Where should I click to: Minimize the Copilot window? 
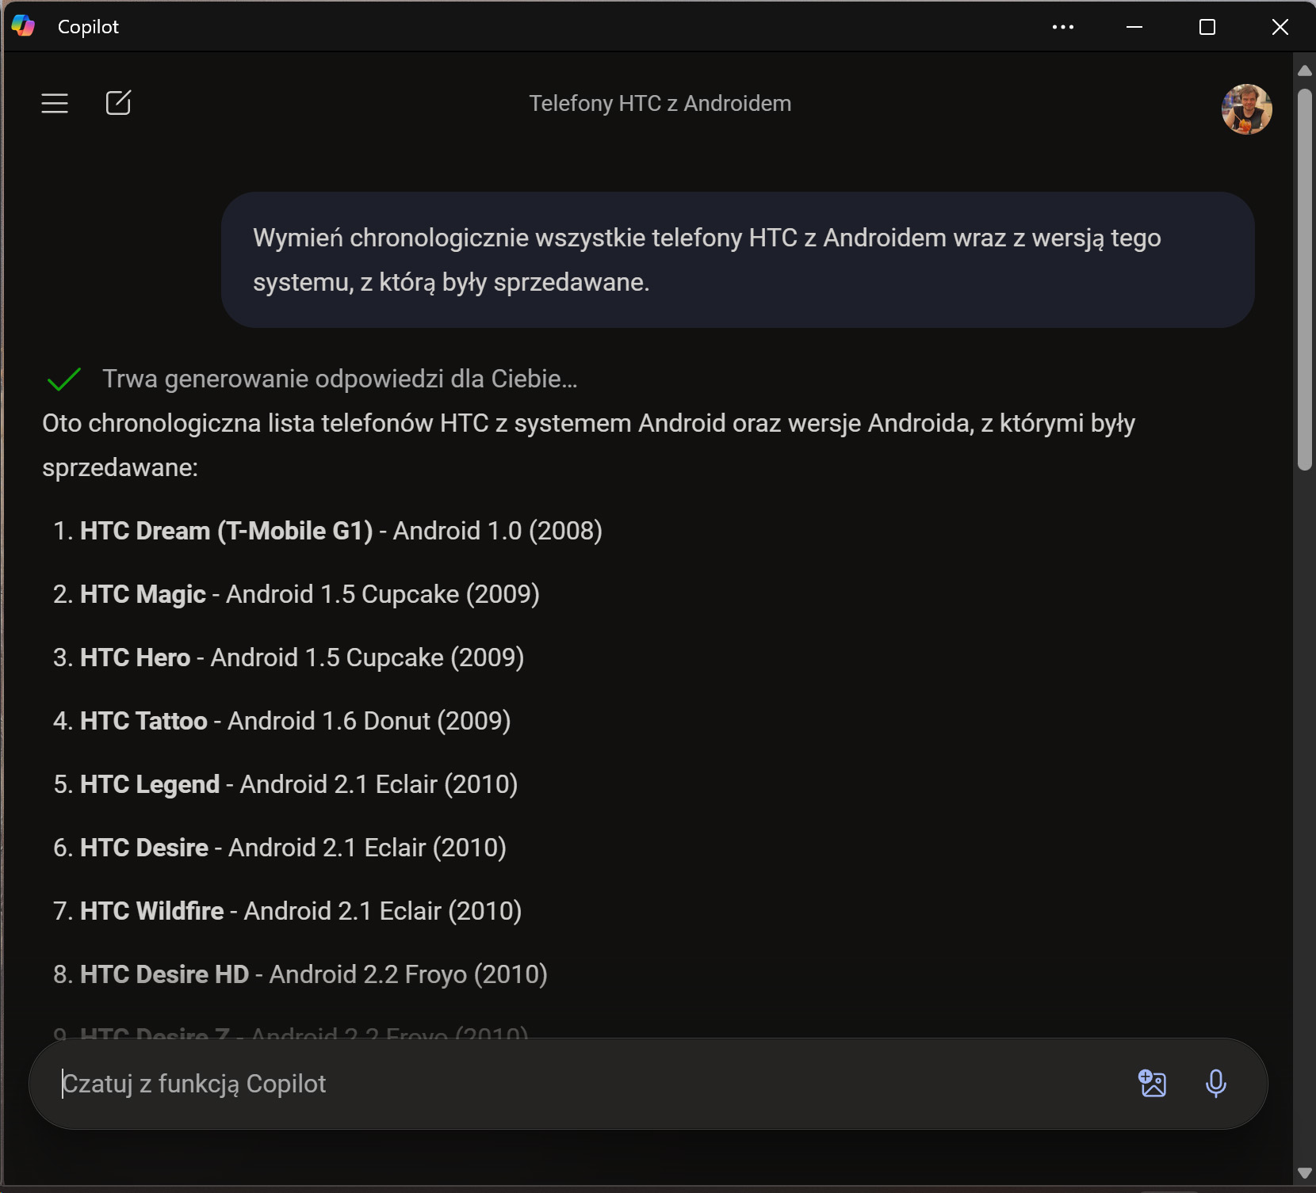coord(1134,27)
